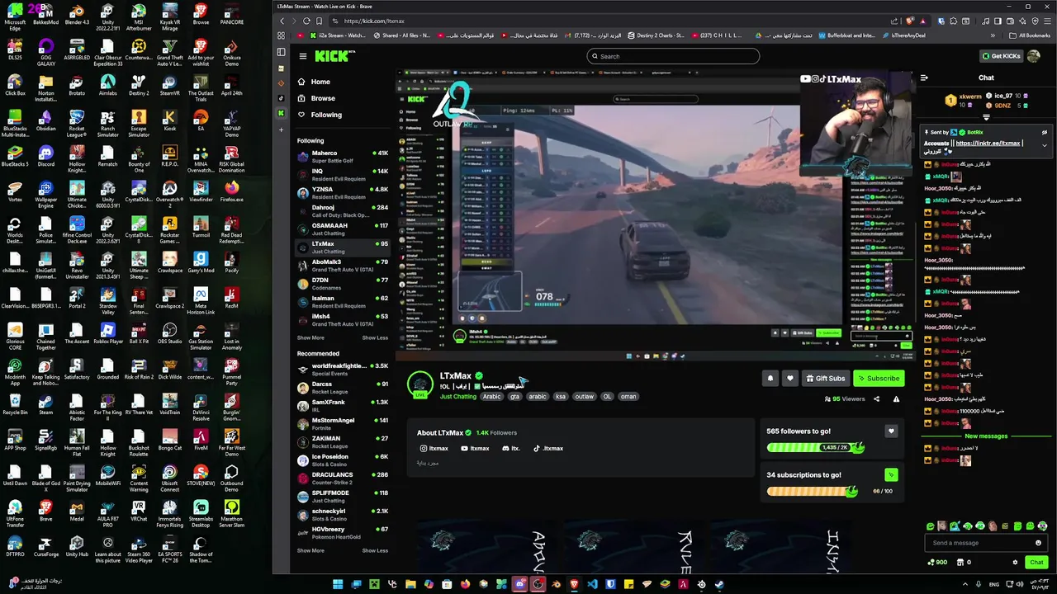Open Darcss channel in Recommended list
This screenshot has height=594, width=1057.
coord(343,387)
